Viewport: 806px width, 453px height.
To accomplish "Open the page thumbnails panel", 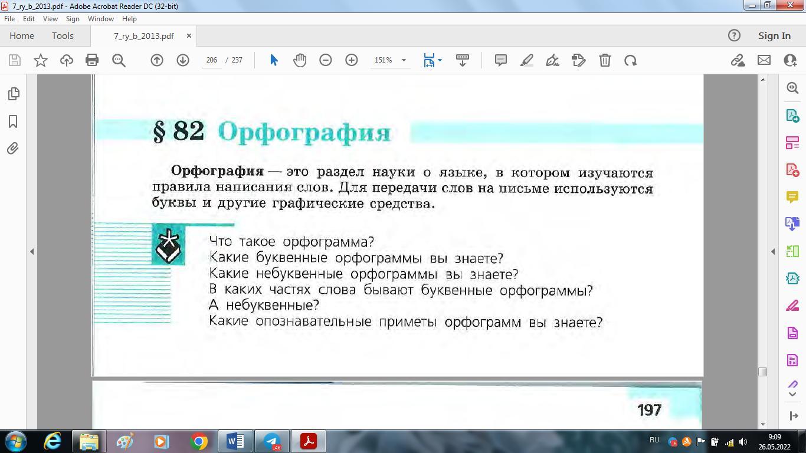I will coord(14,94).
